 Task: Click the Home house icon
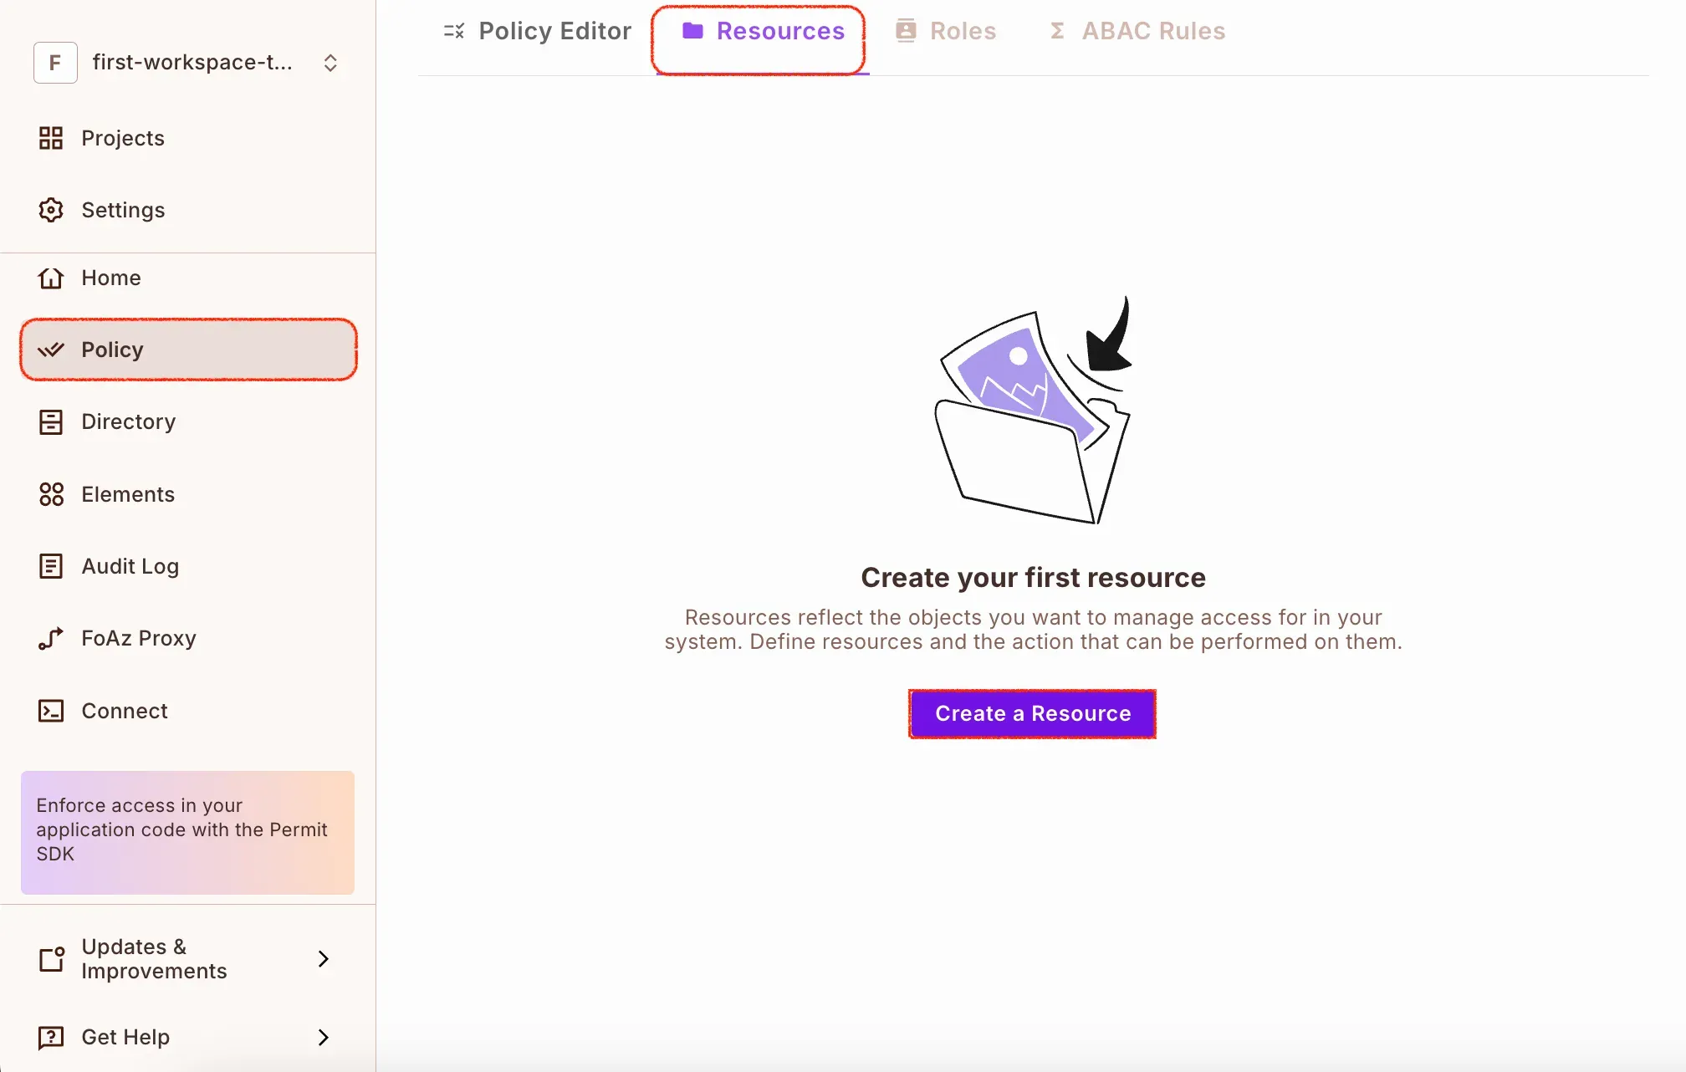tap(51, 278)
